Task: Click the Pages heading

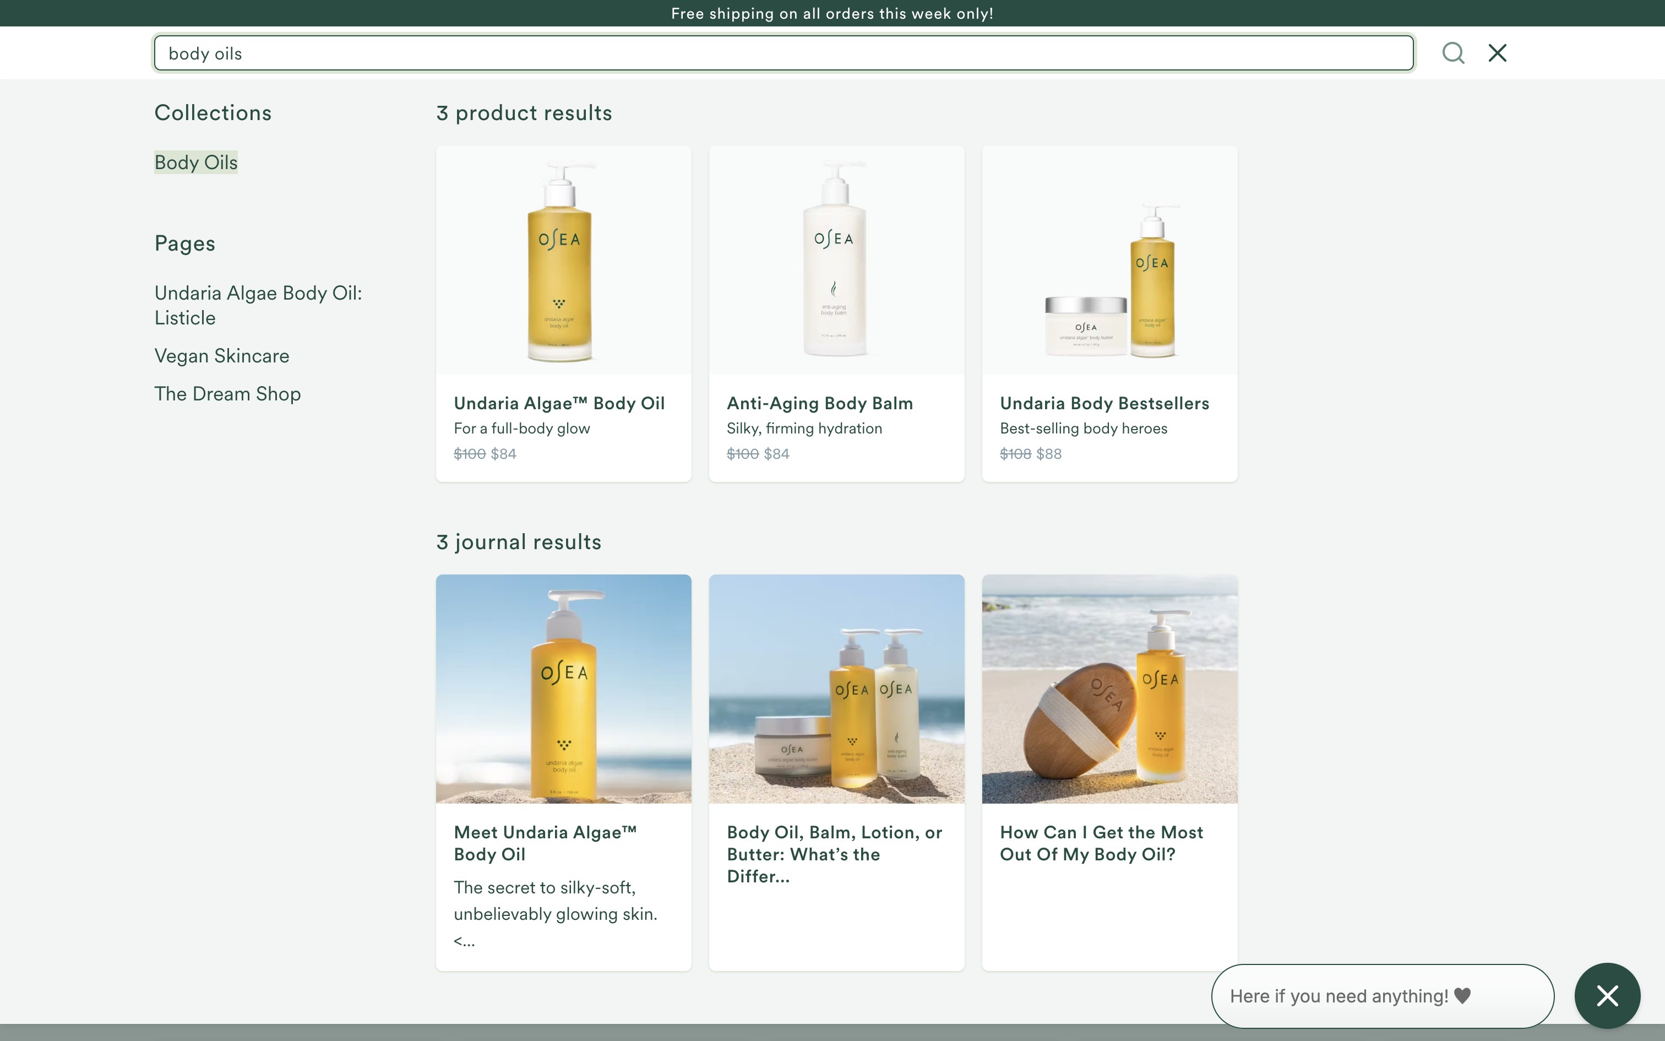Action: pos(184,243)
